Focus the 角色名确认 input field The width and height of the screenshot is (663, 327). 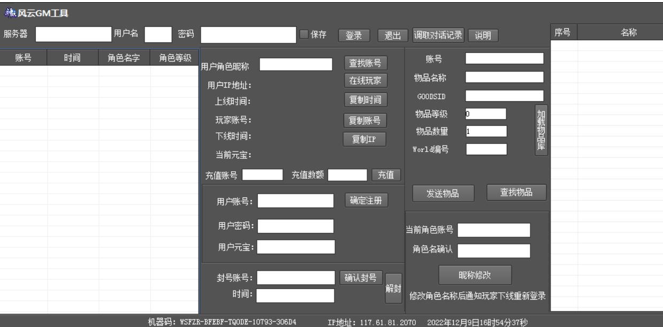tap(494, 251)
